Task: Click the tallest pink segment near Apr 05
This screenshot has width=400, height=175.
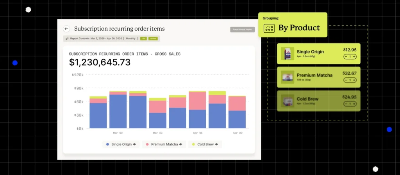Action: click(197, 101)
